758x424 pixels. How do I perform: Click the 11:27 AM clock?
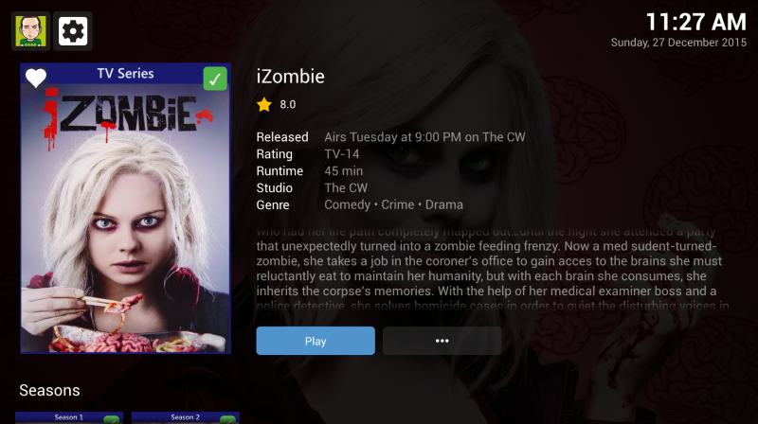pyautogui.click(x=696, y=22)
